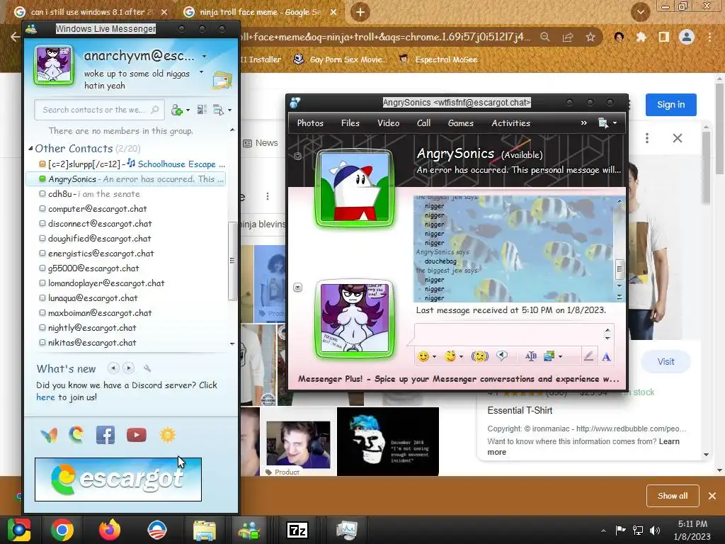Send a nudge with the shaking-face icon

(479, 356)
